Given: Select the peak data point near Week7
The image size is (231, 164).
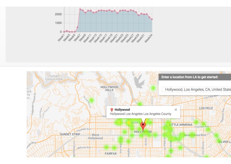Looking at the screenshot, I should coord(80,9).
